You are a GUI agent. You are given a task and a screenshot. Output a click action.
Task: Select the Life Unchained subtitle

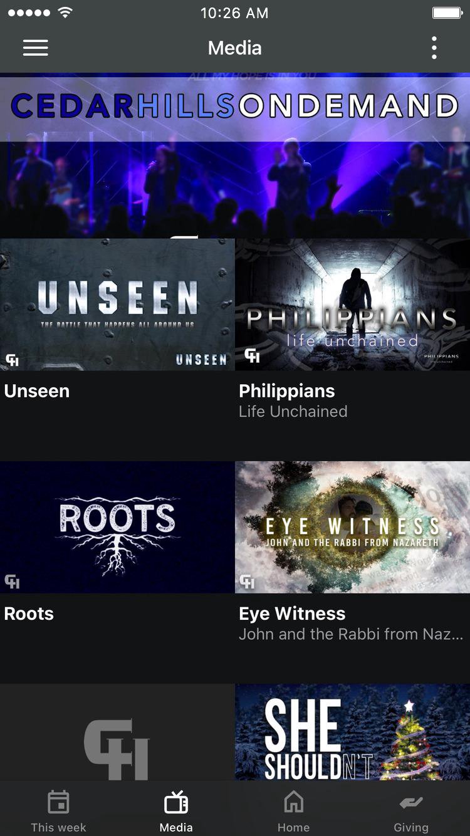(x=293, y=412)
